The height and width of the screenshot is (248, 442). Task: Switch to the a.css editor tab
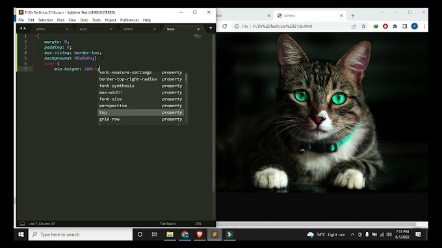pos(83,29)
